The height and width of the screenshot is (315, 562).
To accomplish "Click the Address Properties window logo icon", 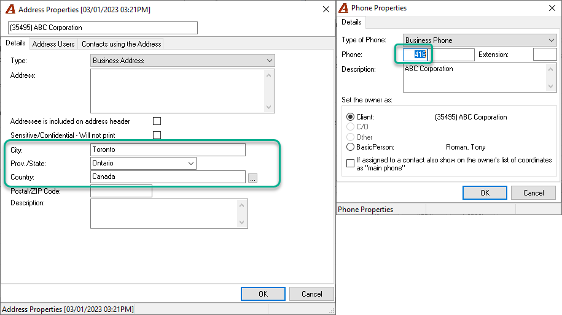I will (x=10, y=9).
